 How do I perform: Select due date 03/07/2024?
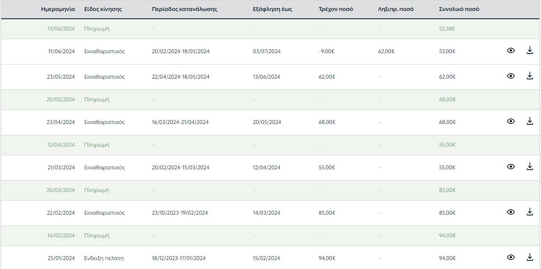[267, 51]
